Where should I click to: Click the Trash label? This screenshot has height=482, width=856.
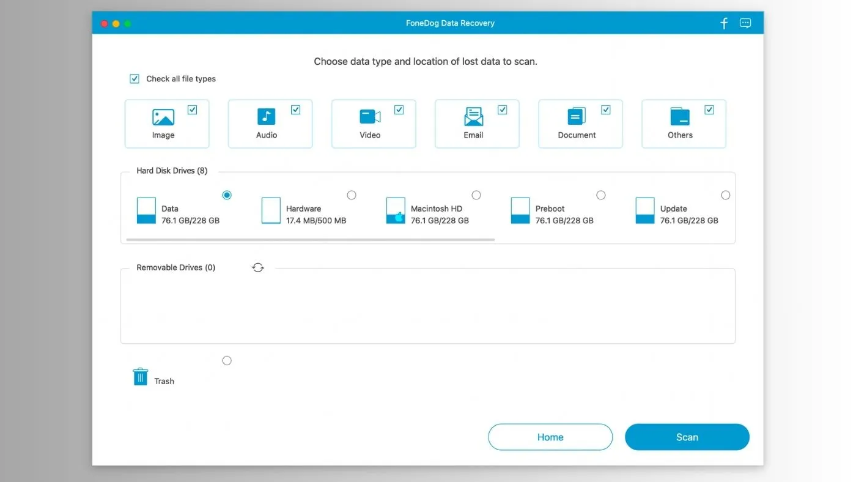click(x=164, y=381)
